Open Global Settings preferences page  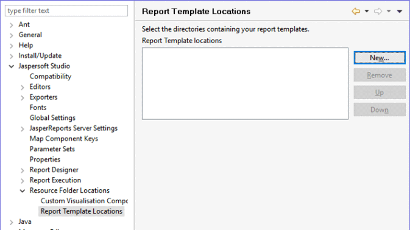[x=52, y=118]
